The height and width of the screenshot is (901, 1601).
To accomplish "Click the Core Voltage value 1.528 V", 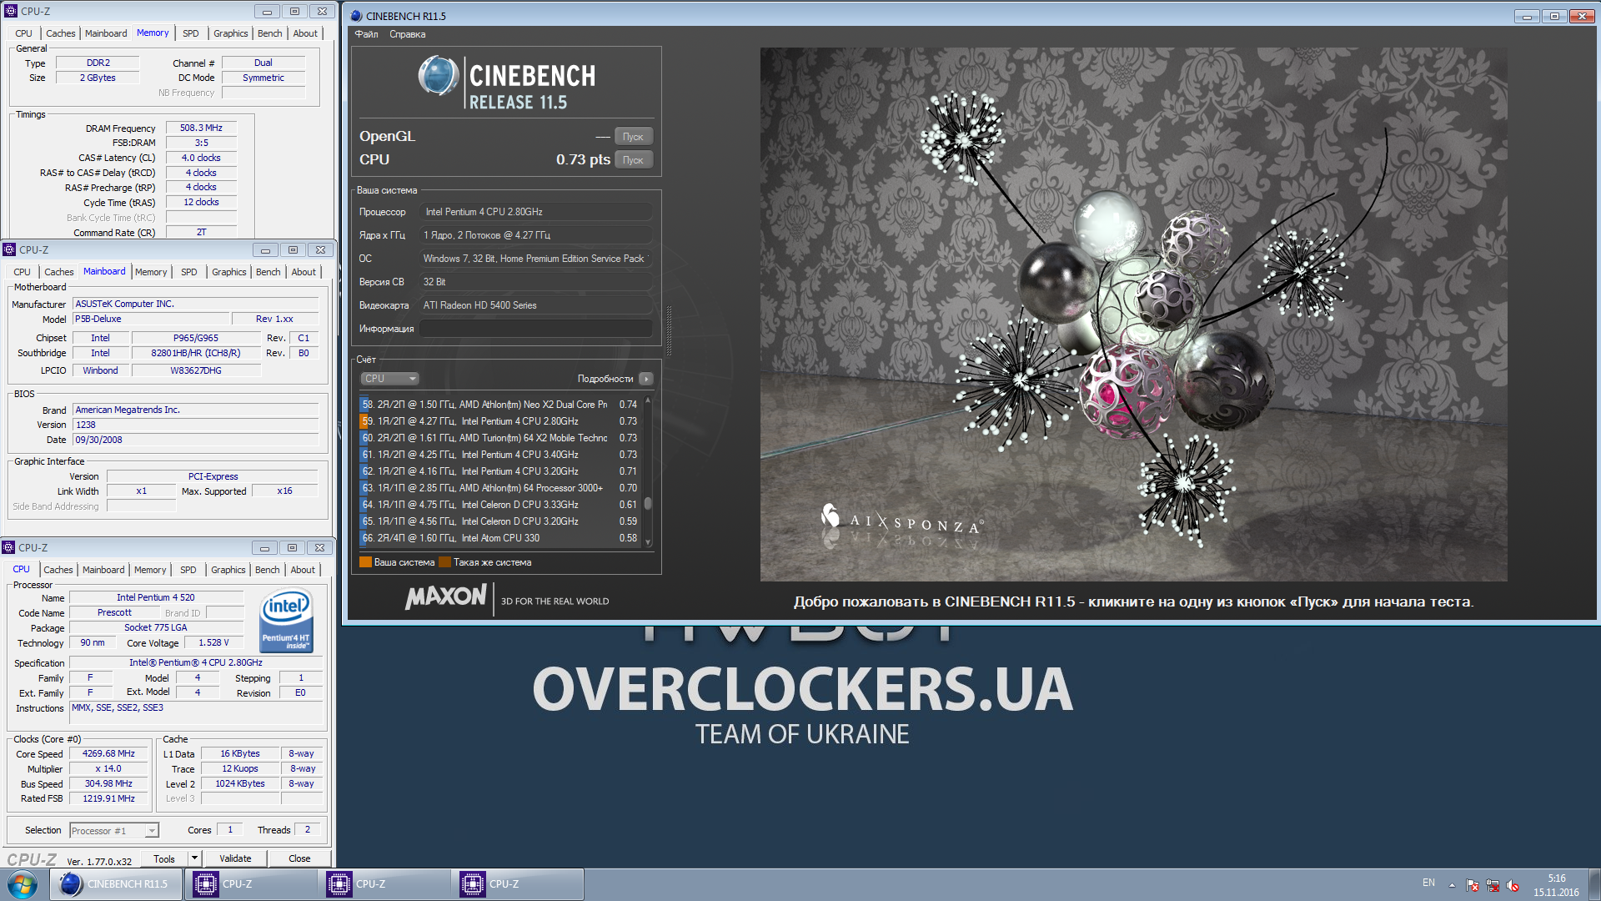I will coord(213,642).
